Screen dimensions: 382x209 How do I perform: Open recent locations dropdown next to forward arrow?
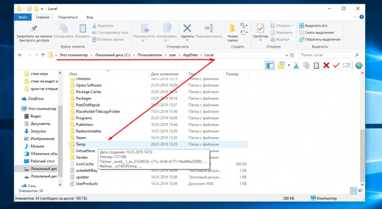37,55
